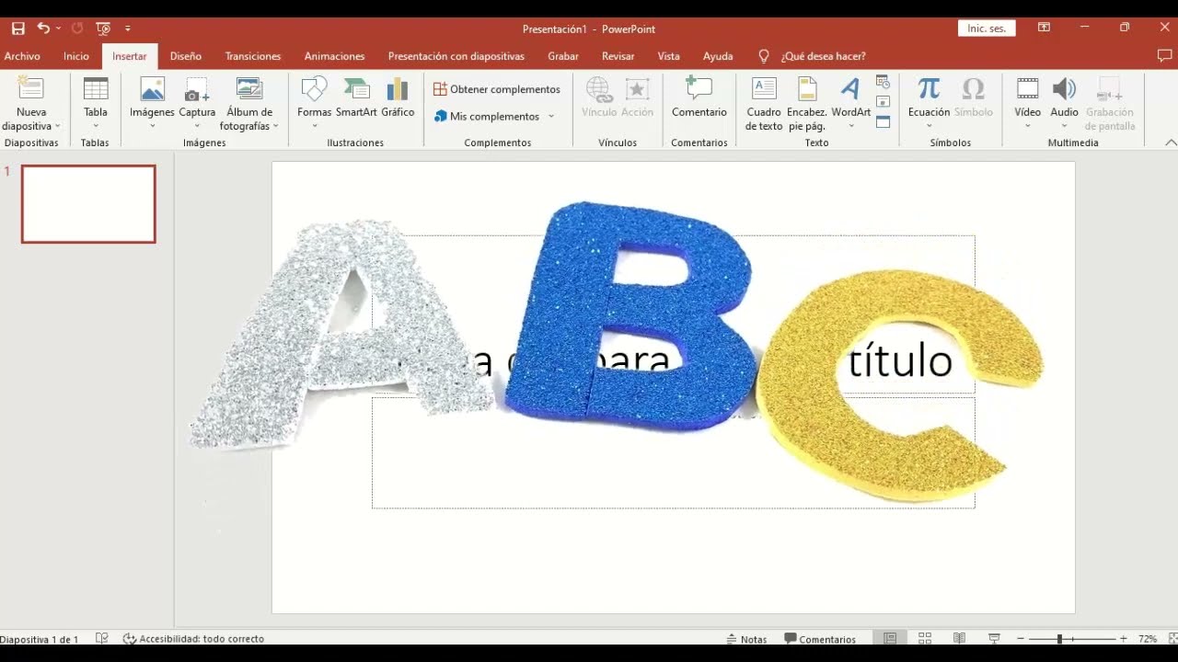Switch to Normal view in status bar

[890, 639]
